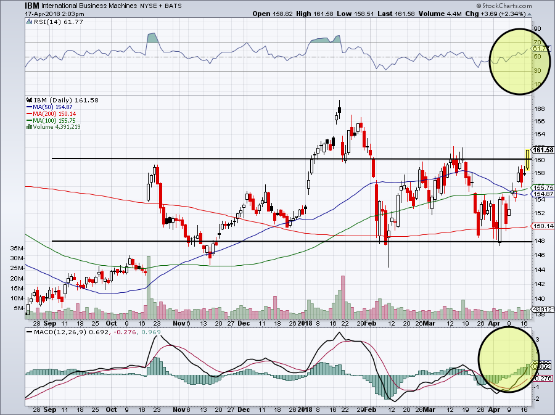The width and height of the screenshot is (555, 415).
Task: Click the MACD(12,26,9) legend text
Action: (x=60, y=332)
